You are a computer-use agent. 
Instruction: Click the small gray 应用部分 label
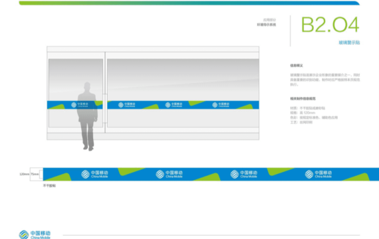269,20
